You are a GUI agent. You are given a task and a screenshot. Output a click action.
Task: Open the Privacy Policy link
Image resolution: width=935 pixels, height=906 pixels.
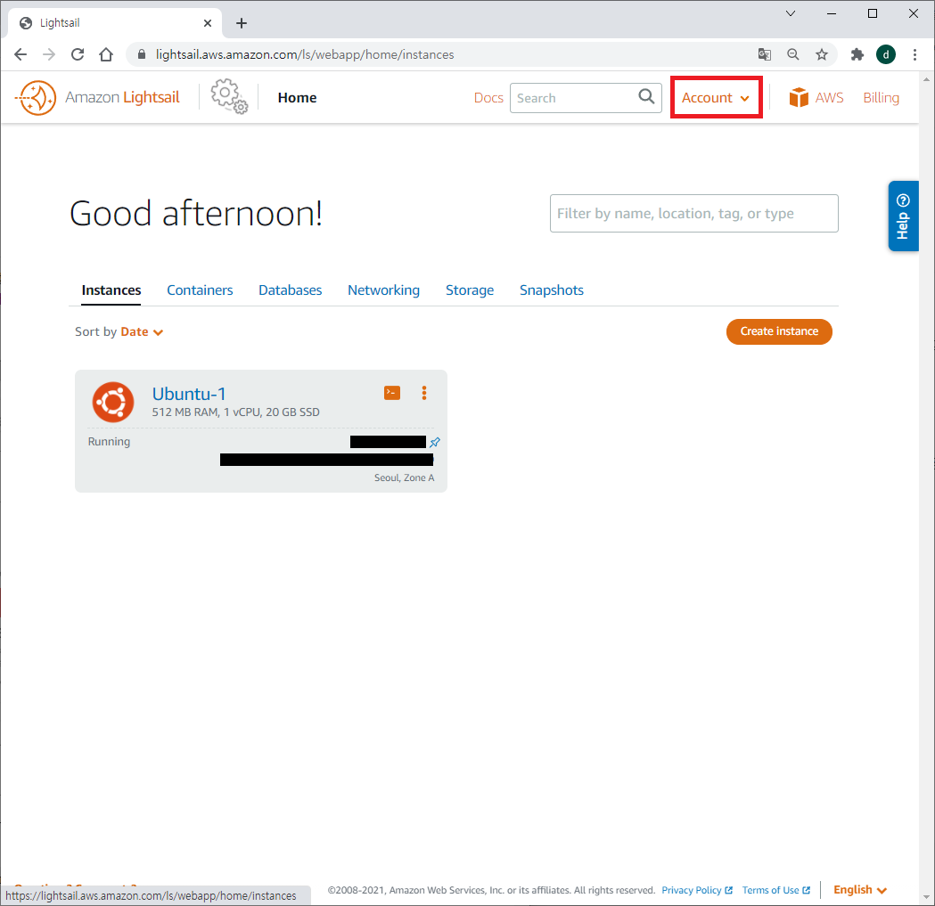pos(696,890)
